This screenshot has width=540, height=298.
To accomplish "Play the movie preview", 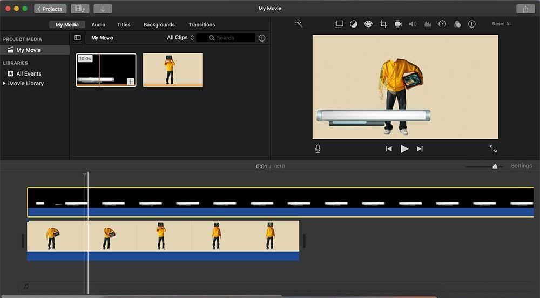I will point(404,148).
